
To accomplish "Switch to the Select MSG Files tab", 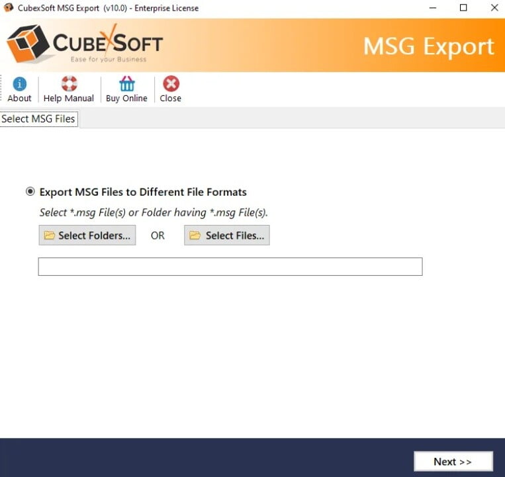I will point(38,119).
